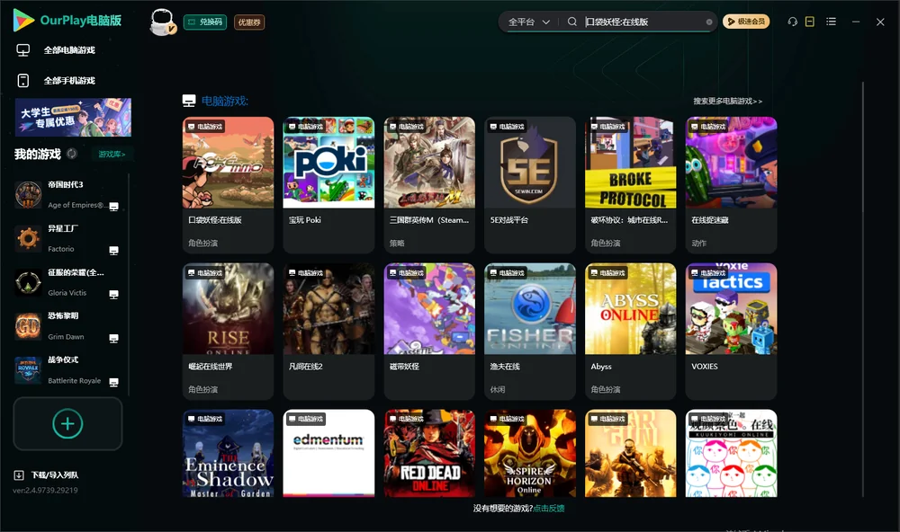Open the Eminence in Shadow card
This screenshot has height=532, width=900.
tap(228, 453)
